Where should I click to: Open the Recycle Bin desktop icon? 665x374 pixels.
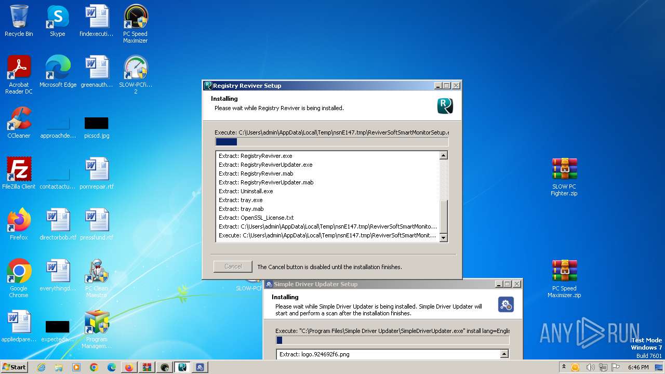[19, 21]
